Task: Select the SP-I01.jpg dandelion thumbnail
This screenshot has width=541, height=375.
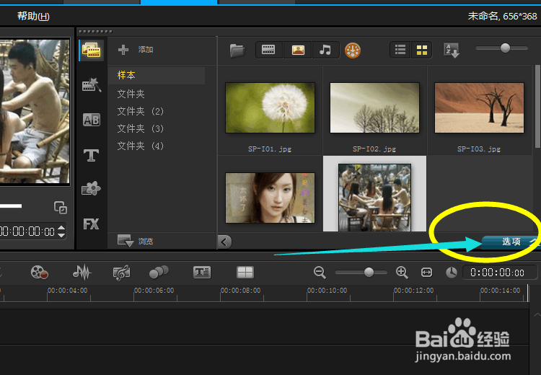Action: [270, 107]
